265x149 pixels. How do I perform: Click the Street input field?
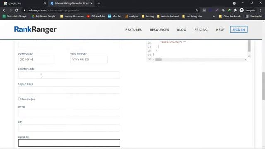pos(69,113)
